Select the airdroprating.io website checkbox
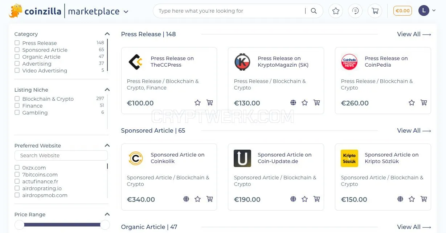 pyautogui.click(x=17, y=188)
